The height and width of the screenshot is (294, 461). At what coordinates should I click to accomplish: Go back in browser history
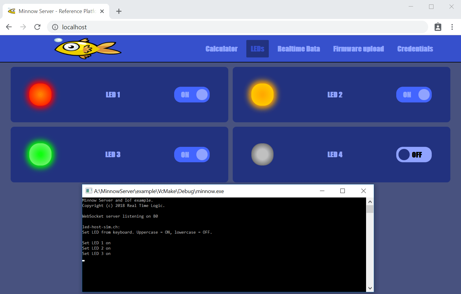[x=9, y=27]
